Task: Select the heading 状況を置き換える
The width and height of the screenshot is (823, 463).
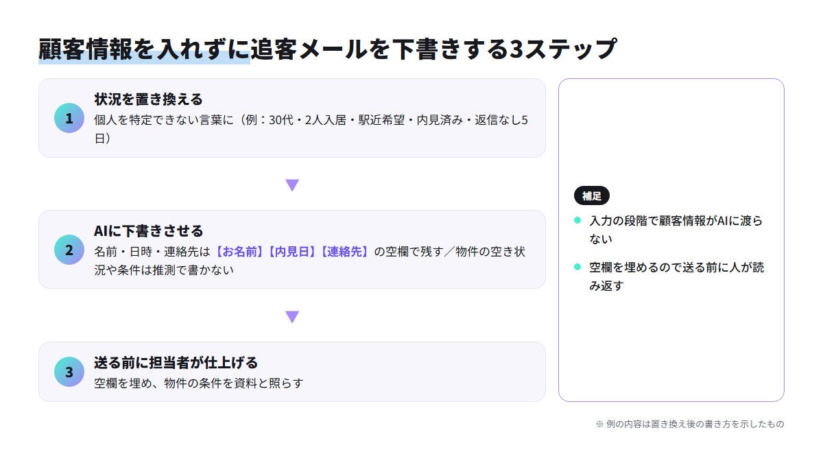Action: (x=148, y=99)
